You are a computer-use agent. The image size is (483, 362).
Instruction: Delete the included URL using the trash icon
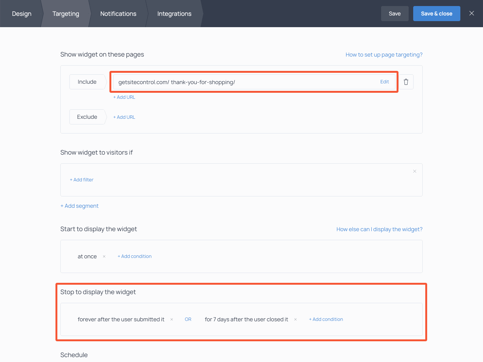point(406,82)
